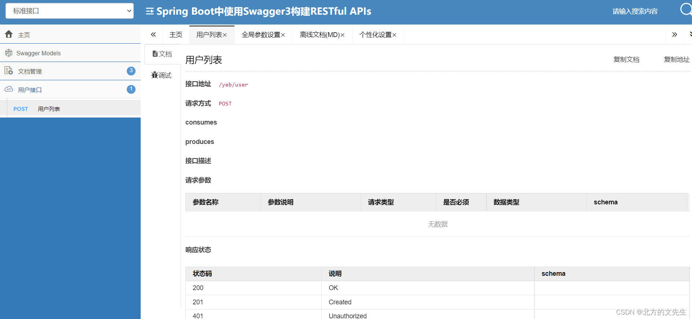Click the document file icon beside 文档
Screen dimensions: 692x319
pos(155,54)
